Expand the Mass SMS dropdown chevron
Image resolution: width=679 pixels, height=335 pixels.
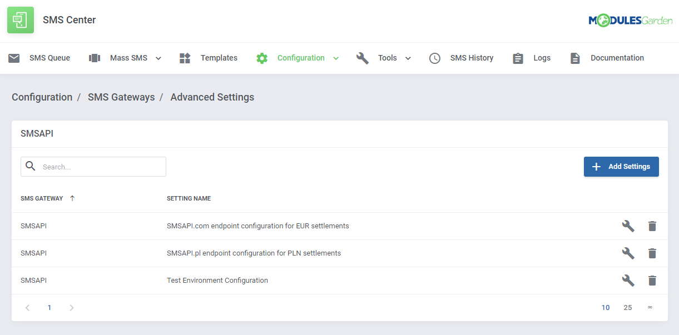click(x=158, y=58)
